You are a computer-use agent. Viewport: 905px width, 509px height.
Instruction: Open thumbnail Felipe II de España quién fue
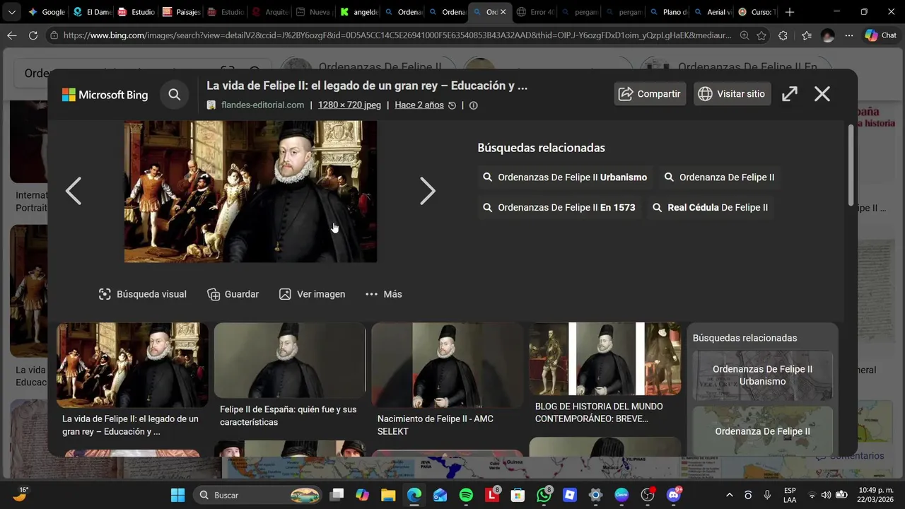tap(290, 361)
